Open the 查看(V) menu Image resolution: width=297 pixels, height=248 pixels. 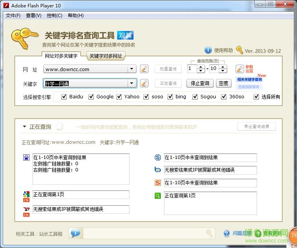33,16
